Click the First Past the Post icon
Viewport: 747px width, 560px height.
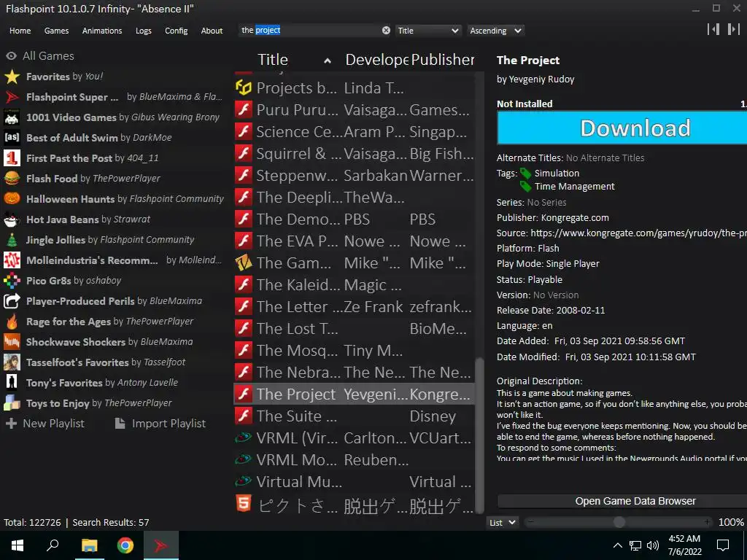(12, 158)
